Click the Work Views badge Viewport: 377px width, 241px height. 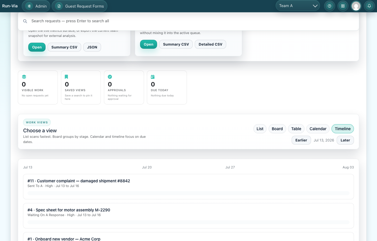tap(37, 122)
